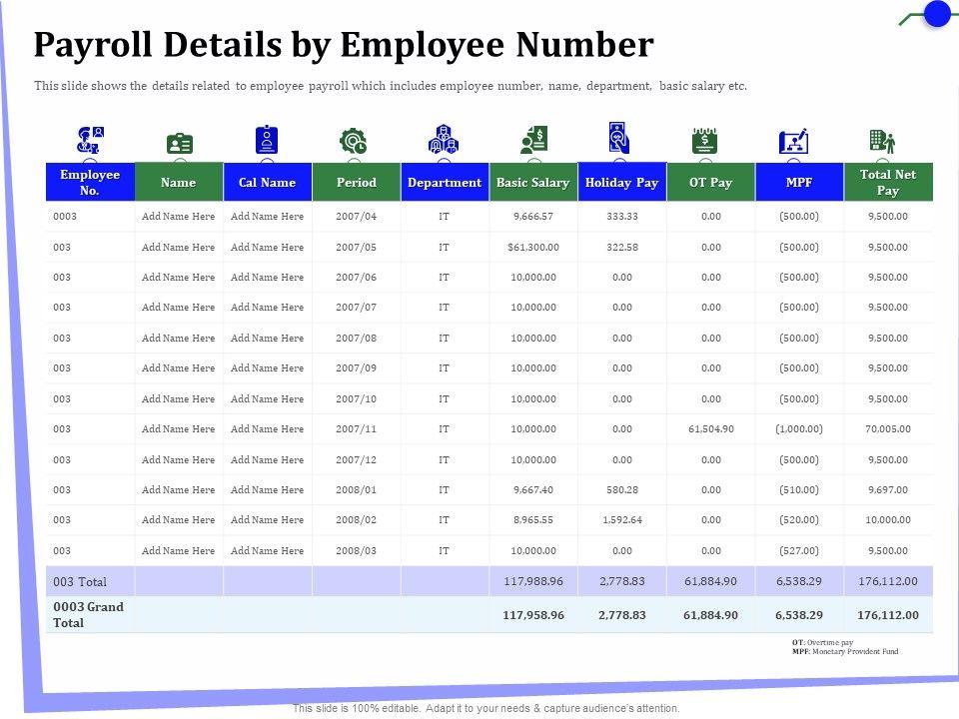Click the period cell 2007/09
The width and height of the screenshot is (959, 719).
pyautogui.click(x=356, y=368)
